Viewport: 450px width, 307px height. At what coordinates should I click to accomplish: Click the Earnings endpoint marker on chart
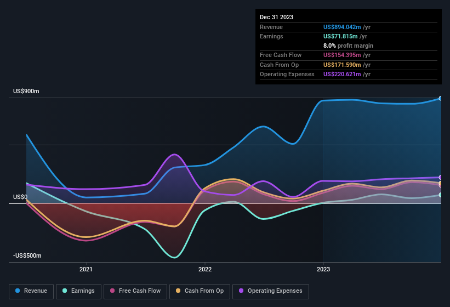pyautogui.click(x=441, y=195)
